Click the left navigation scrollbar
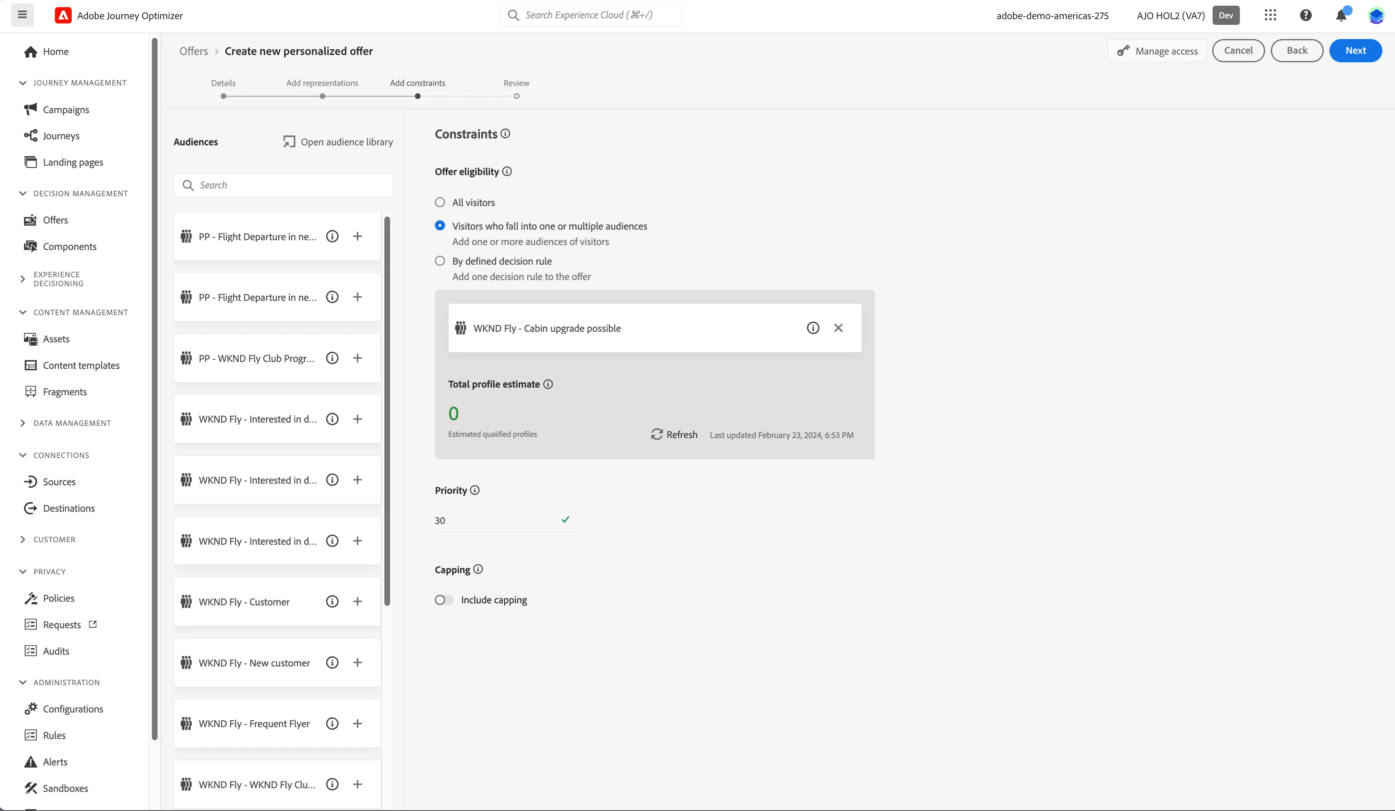Viewport: 1395px width, 811px height. tap(154, 389)
